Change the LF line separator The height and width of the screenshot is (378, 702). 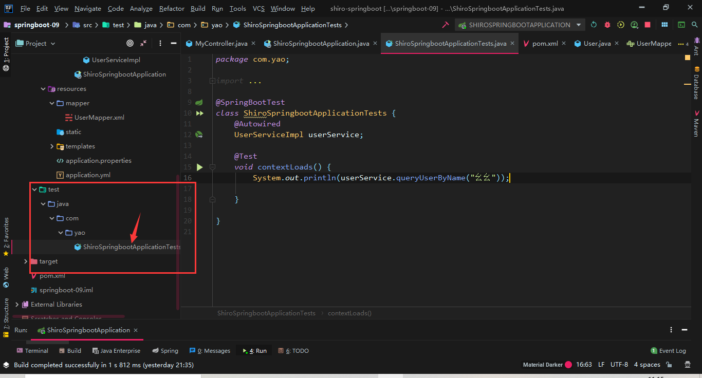pos(601,365)
